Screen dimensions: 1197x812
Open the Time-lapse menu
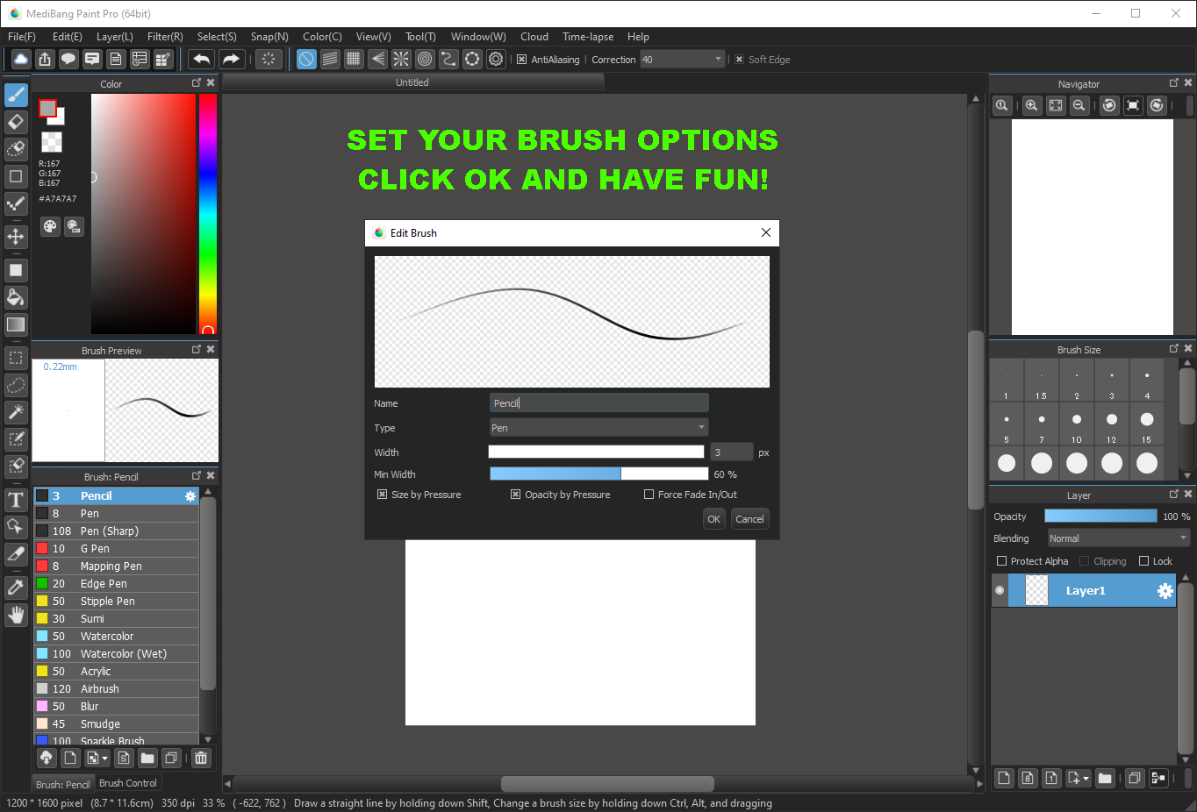pos(588,37)
